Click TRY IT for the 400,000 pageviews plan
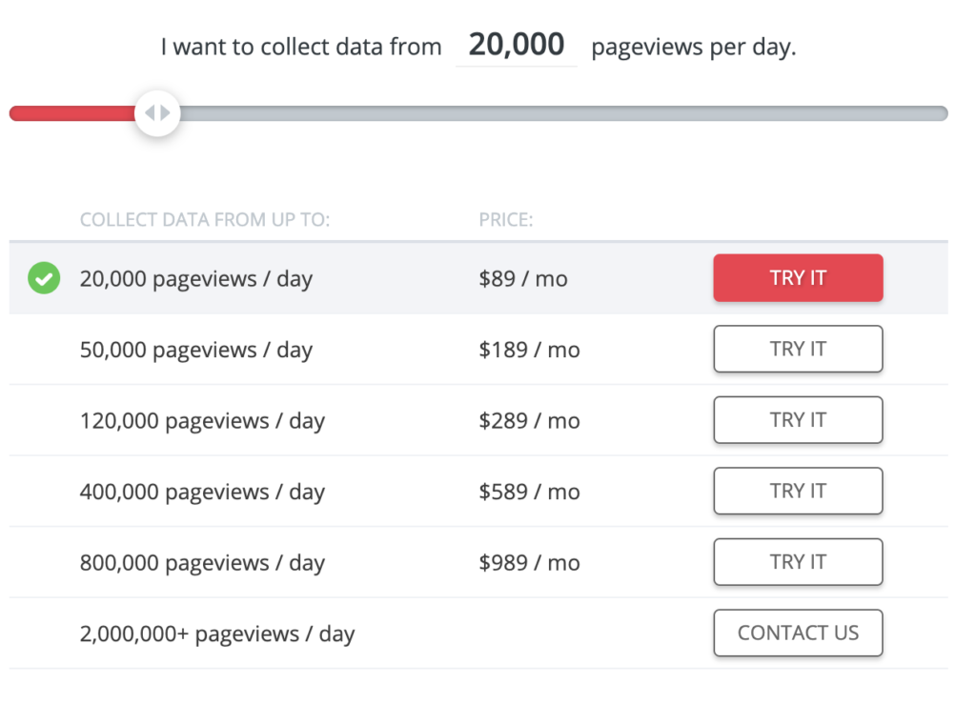Screen dimensions: 976x724 pos(798,491)
